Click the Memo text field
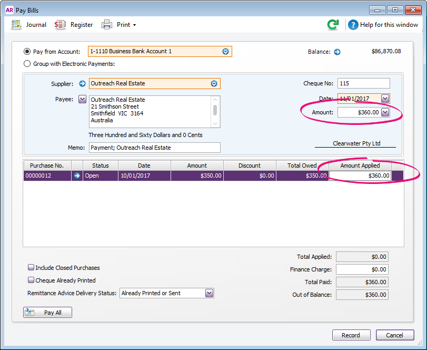 coord(154,148)
